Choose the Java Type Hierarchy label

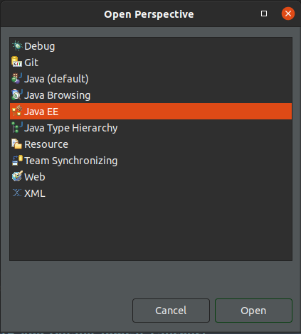[x=71, y=128]
